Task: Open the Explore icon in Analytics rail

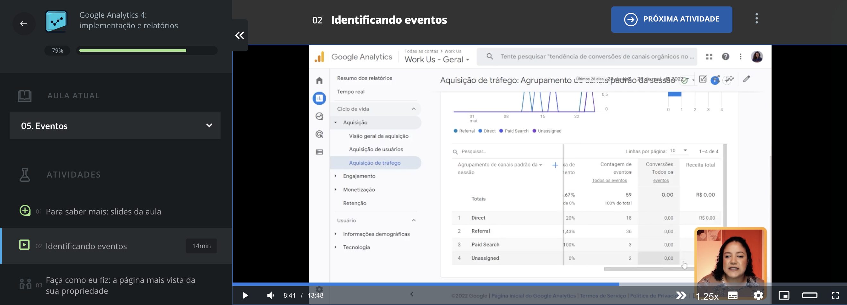Action: 319,116
